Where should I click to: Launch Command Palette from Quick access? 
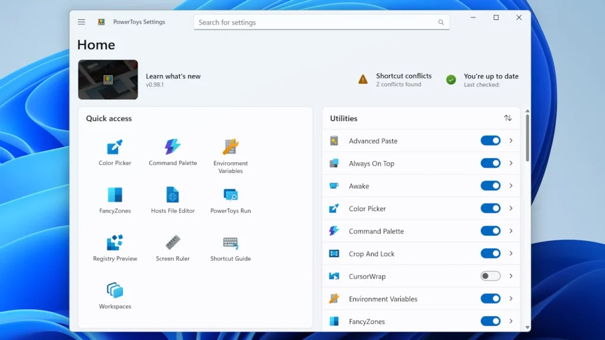(x=173, y=153)
